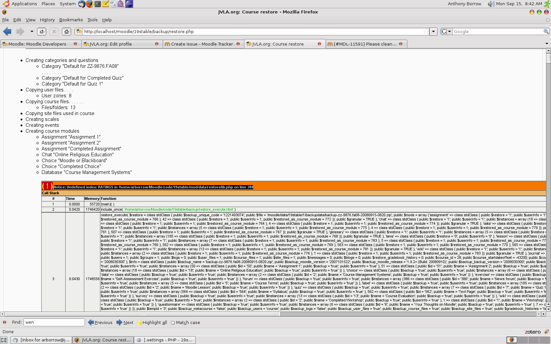Click the red exclamation notice icon
The image size is (551, 344).
point(47,186)
